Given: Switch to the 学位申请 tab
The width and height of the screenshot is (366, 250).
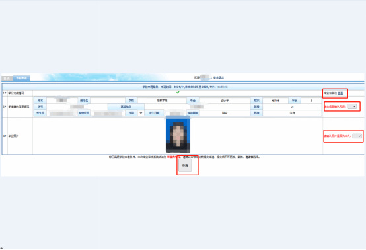Looking at the screenshot, I should (x=22, y=78).
